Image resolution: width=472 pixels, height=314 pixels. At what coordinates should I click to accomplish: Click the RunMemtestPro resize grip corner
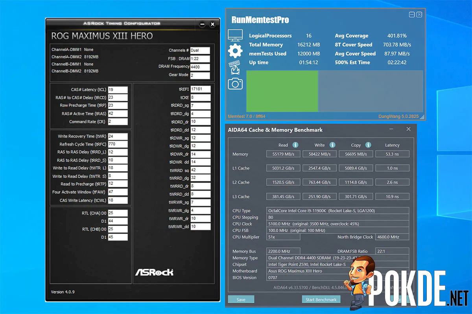point(422,117)
